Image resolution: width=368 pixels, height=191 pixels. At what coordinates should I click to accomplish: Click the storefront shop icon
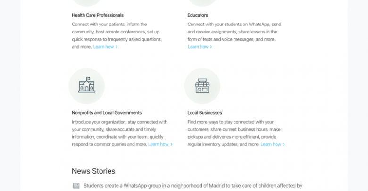(202, 86)
